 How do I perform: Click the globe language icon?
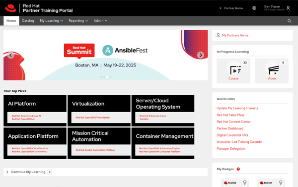[x=254, y=8]
